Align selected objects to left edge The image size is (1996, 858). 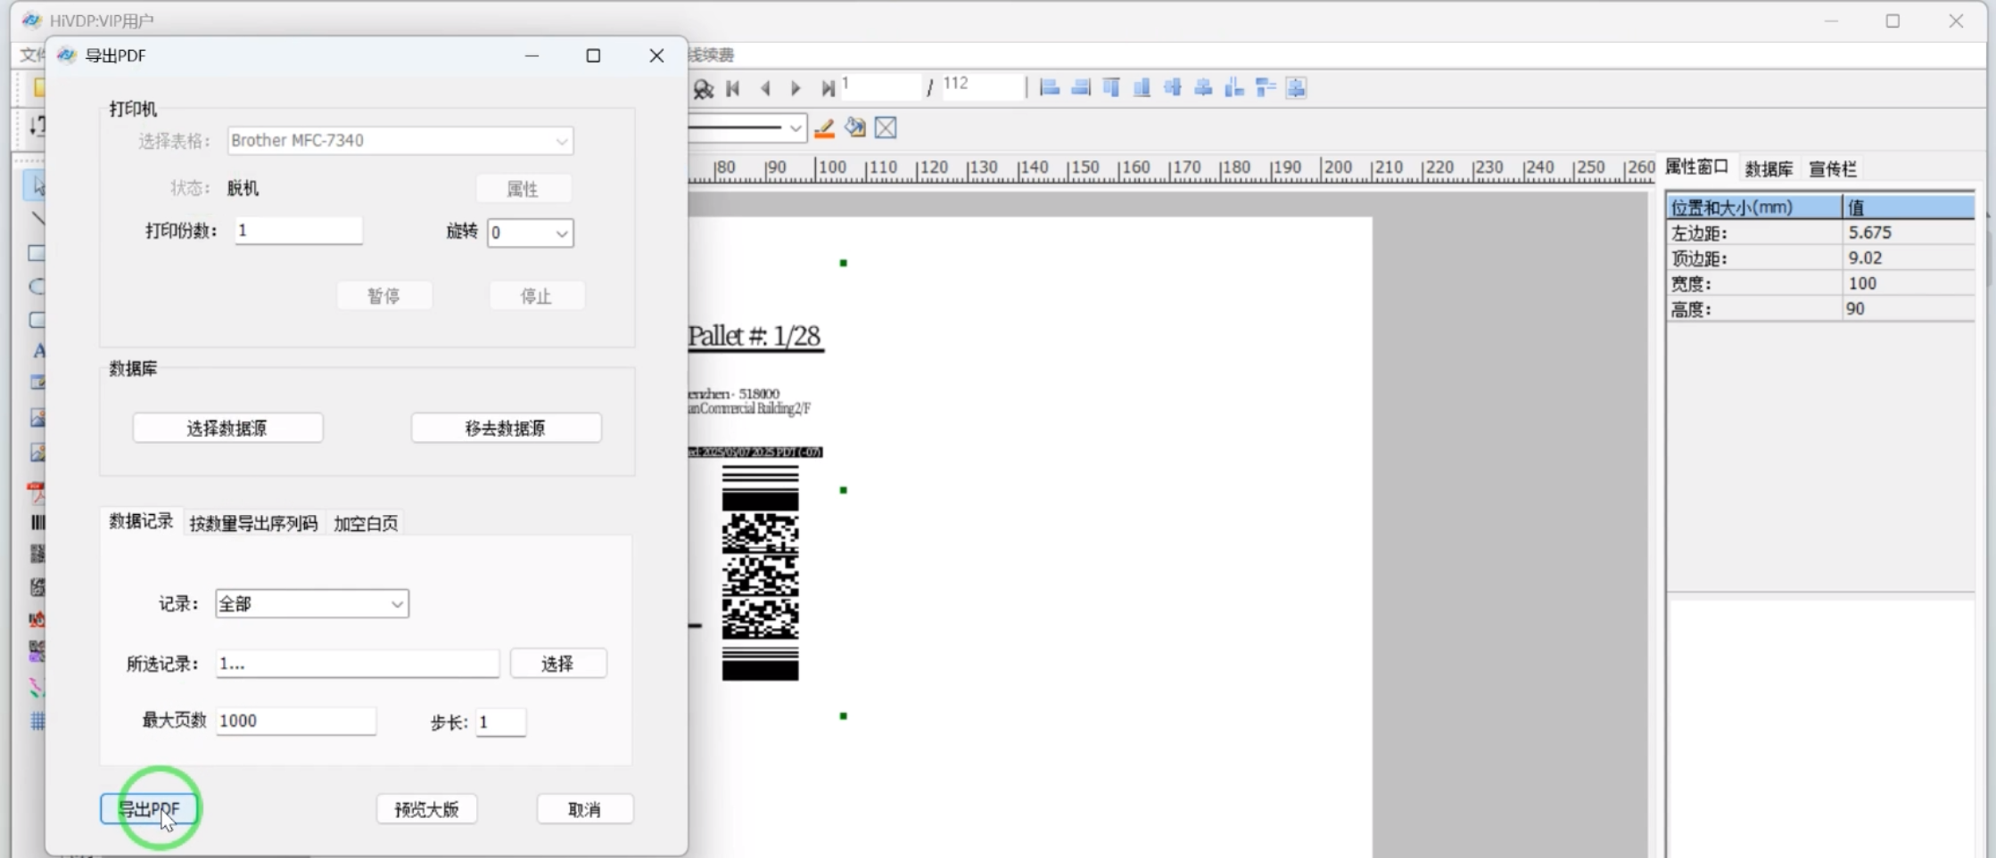tap(1050, 87)
